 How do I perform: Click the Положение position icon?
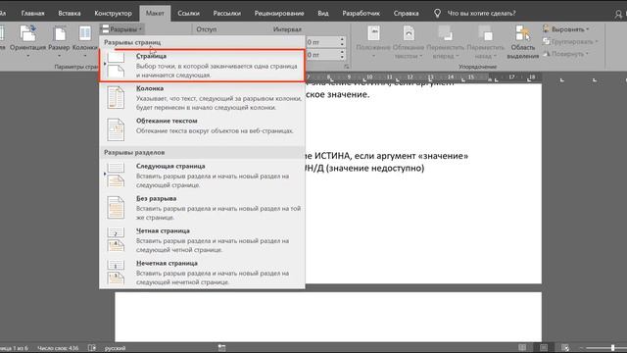point(373,33)
